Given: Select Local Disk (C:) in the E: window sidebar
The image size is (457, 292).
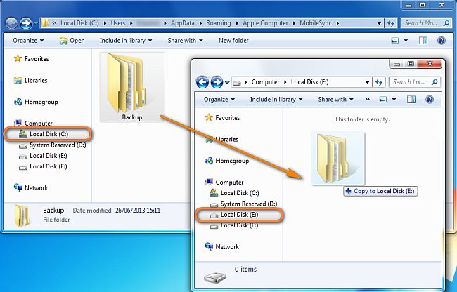Looking at the screenshot, I should tap(234, 193).
